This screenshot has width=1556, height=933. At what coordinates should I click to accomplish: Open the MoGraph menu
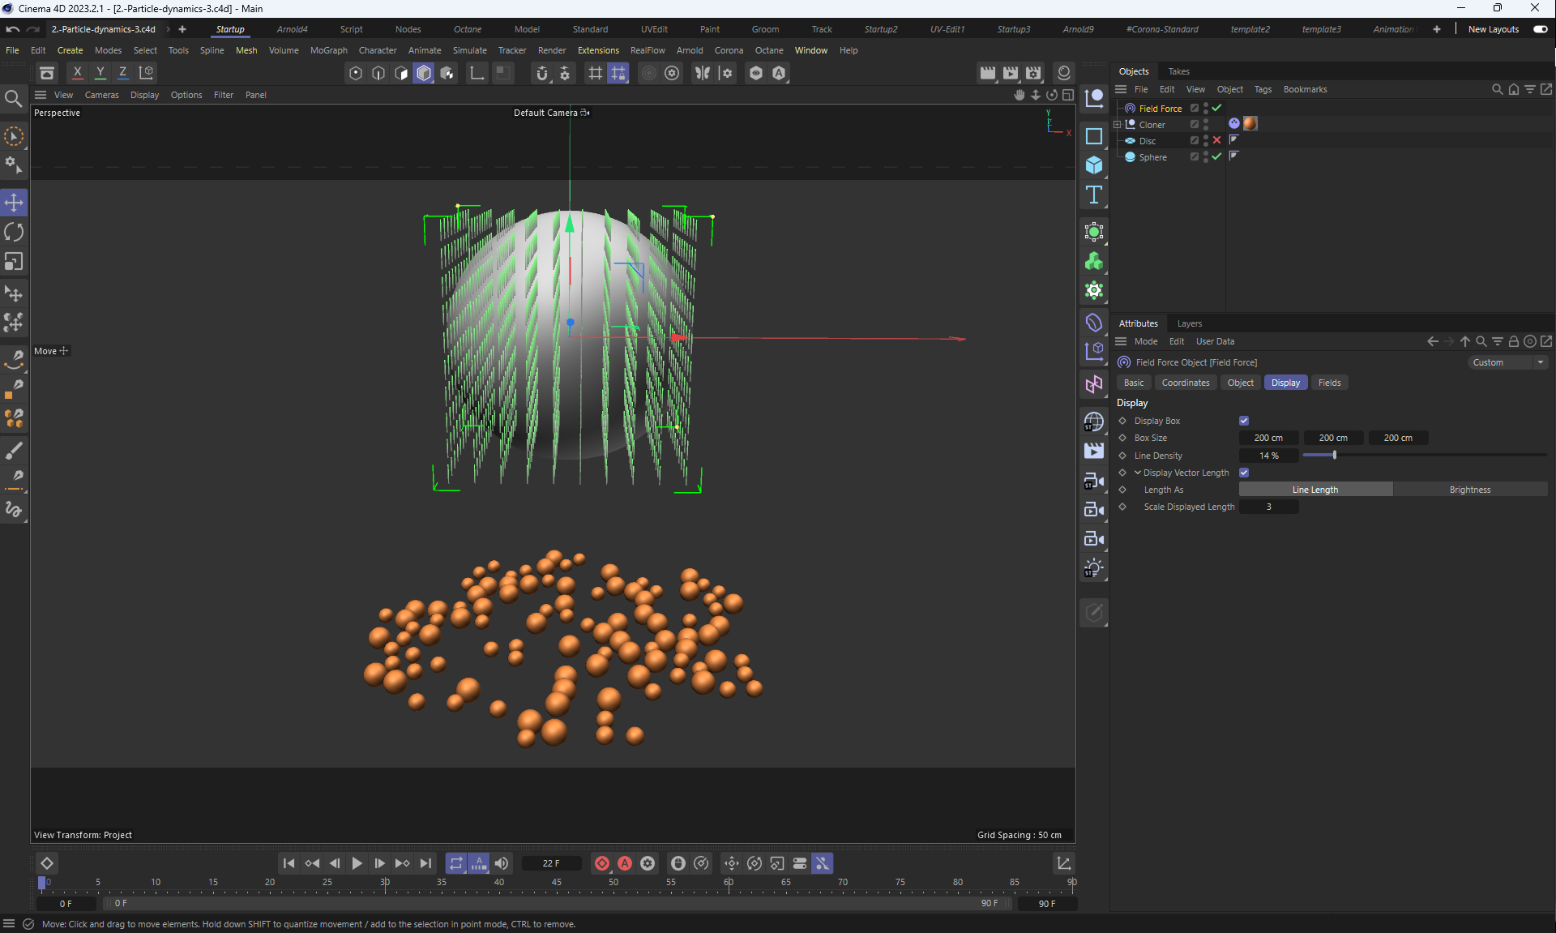[x=328, y=50]
